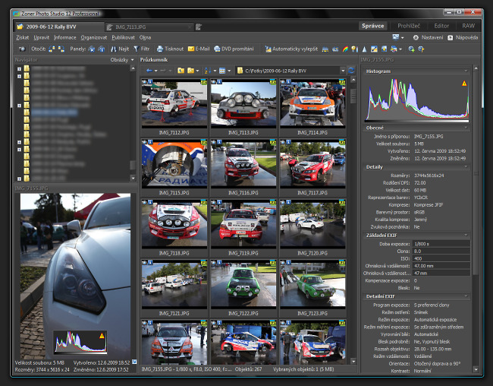
Task: Rotate image right using Otočit icon
Action: tap(61, 49)
